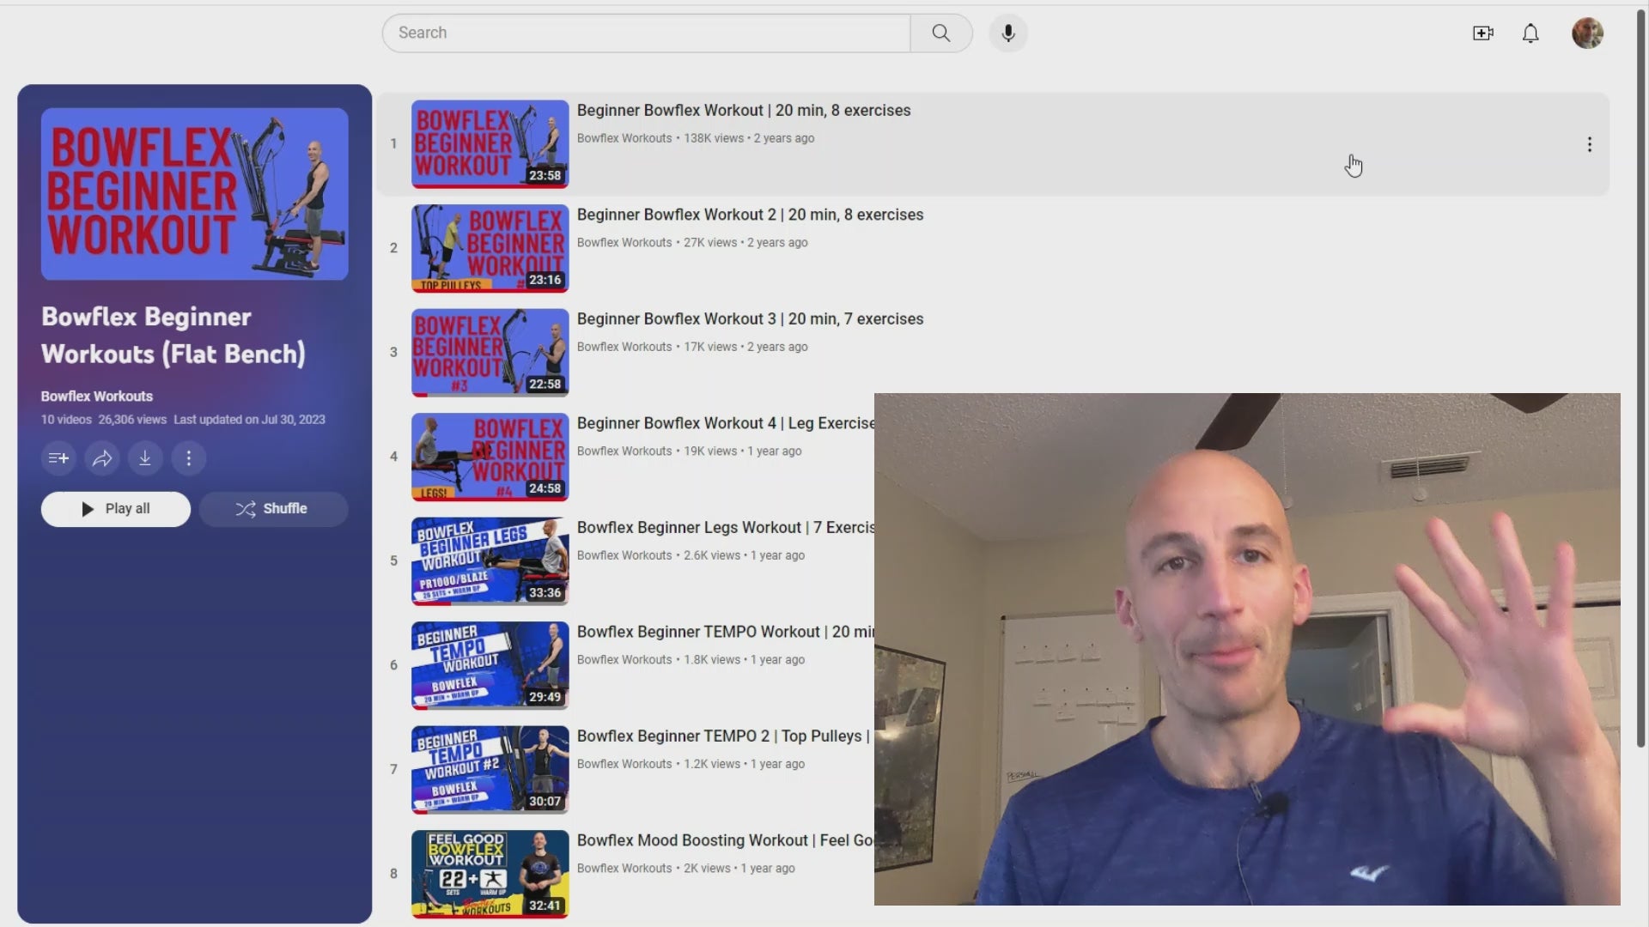The height and width of the screenshot is (927, 1649).
Task: Open Beginner Bowflex Workout 3 thumbnail
Action: pos(490,352)
